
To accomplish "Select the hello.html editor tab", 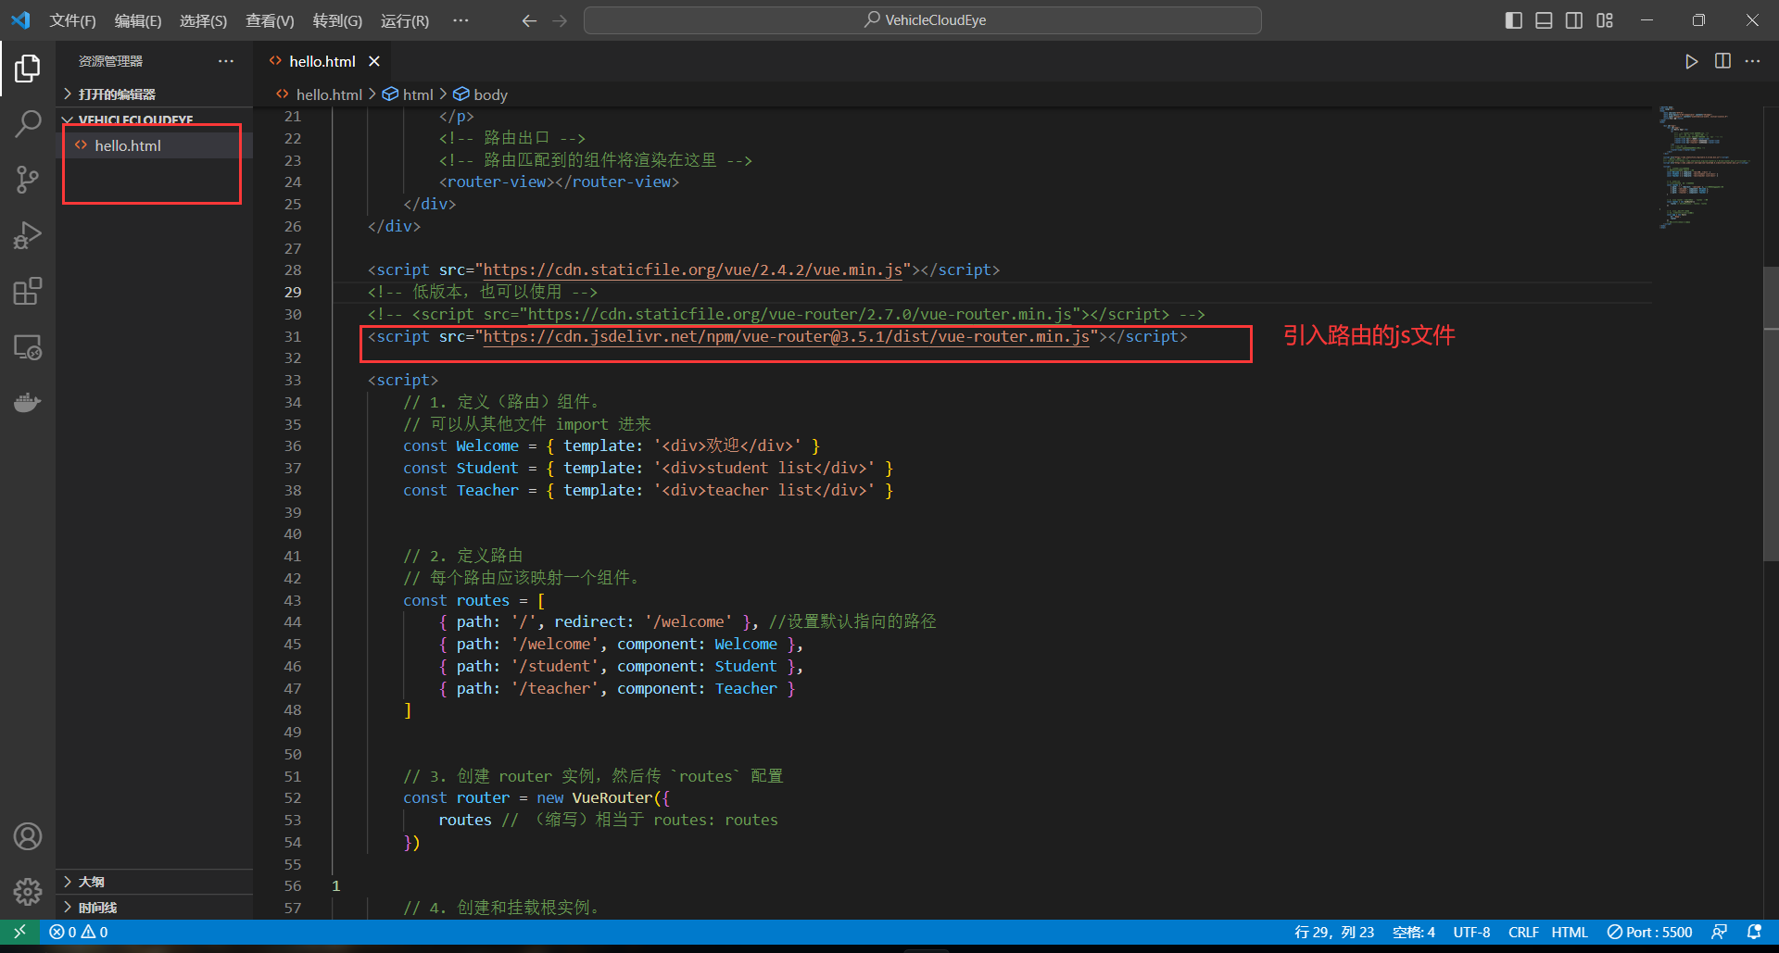I will tap(322, 61).
